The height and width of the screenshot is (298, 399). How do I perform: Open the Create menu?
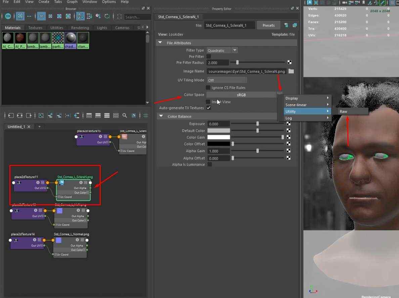pyautogui.click(x=44, y=2)
